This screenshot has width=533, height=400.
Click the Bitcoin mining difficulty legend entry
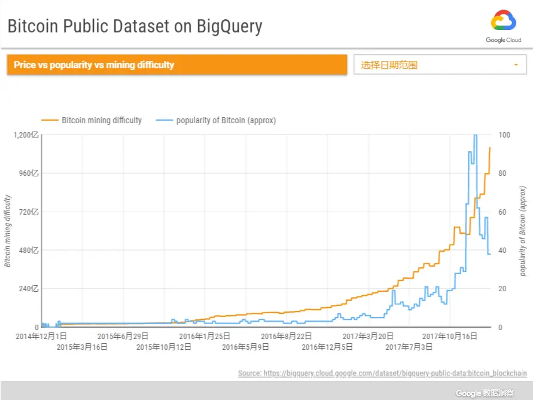92,120
